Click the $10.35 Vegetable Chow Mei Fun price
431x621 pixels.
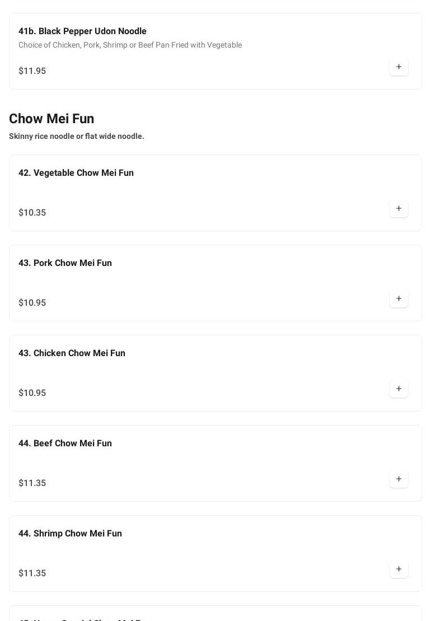click(x=32, y=213)
